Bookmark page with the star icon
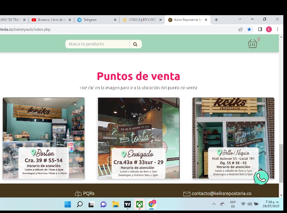 (x=249, y=29)
